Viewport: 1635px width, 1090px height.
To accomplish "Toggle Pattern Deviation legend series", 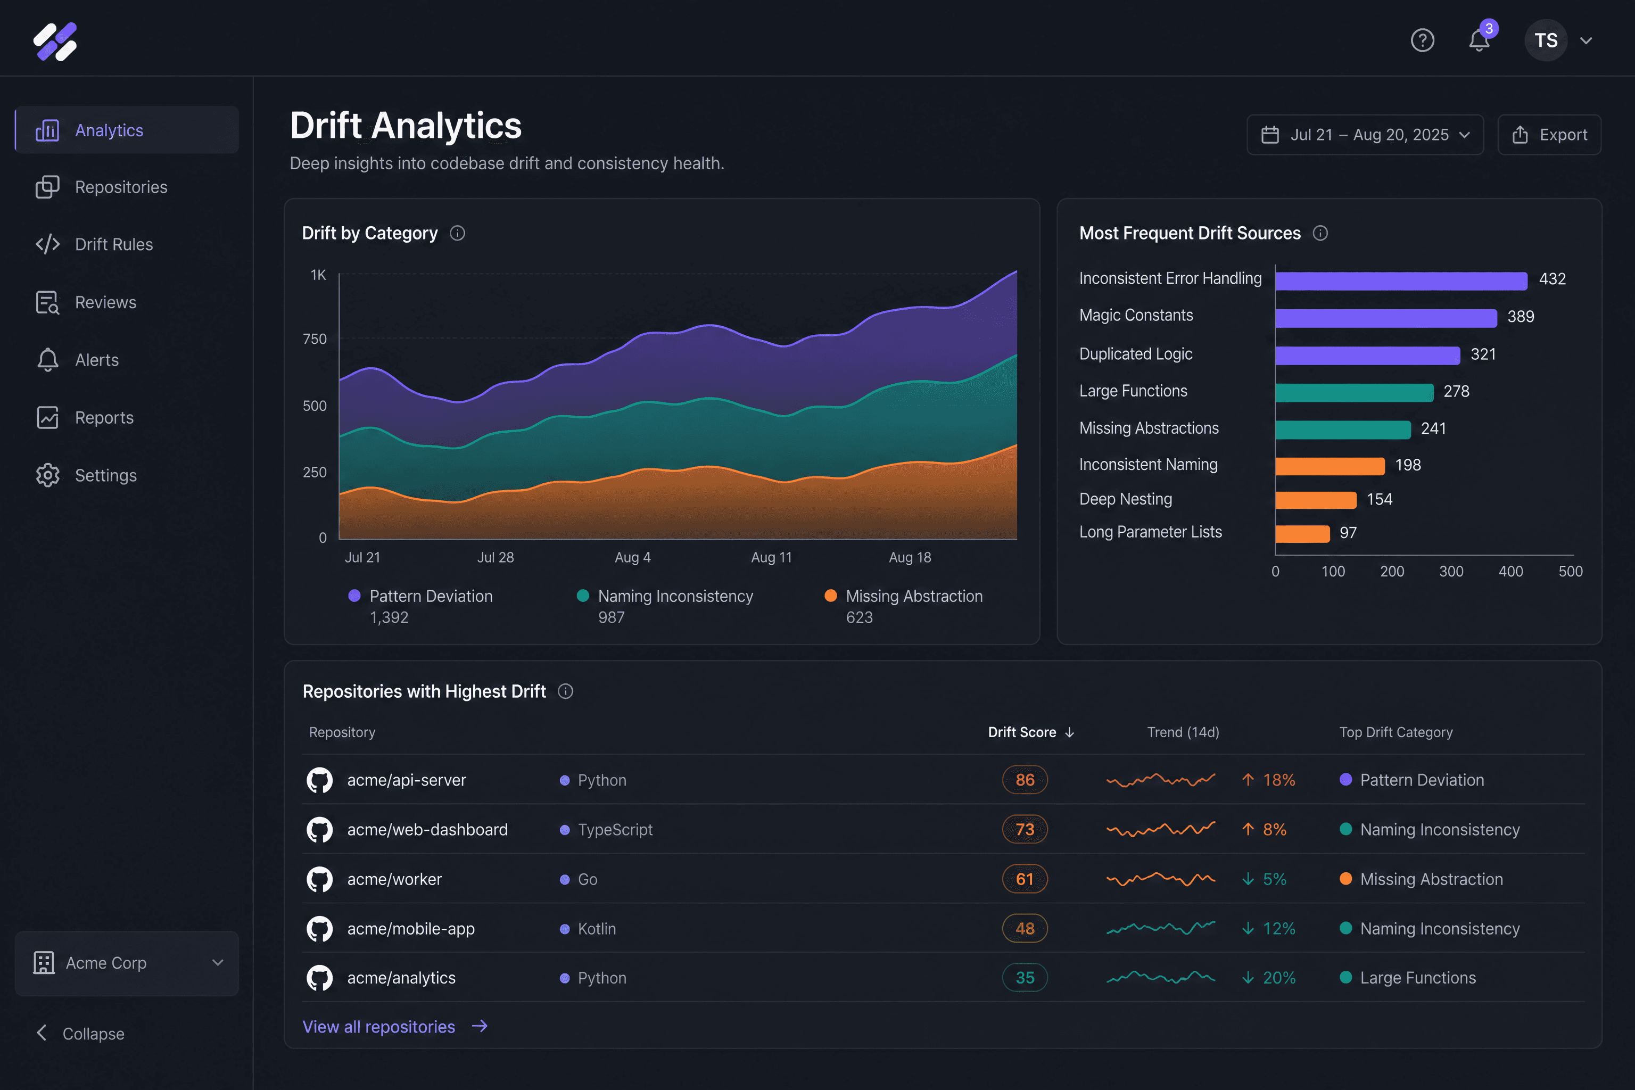I will [420, 606].
